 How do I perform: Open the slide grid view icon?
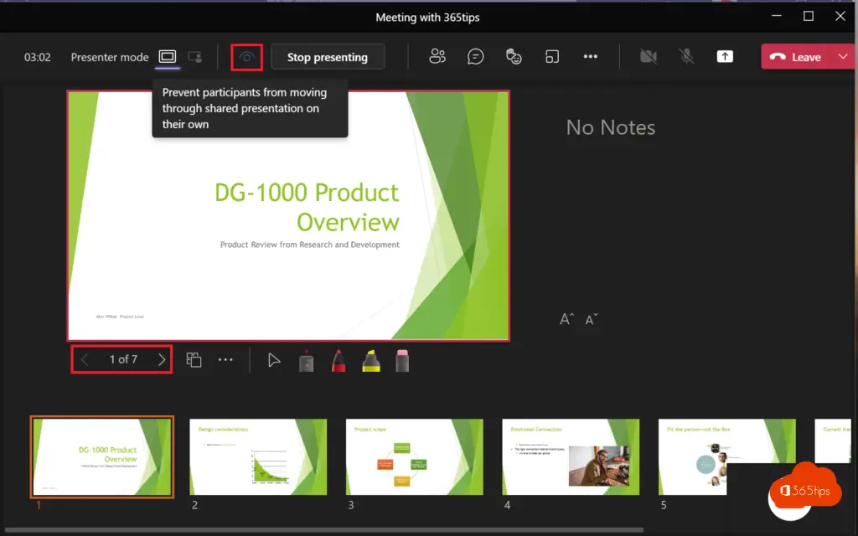point(194,360)
